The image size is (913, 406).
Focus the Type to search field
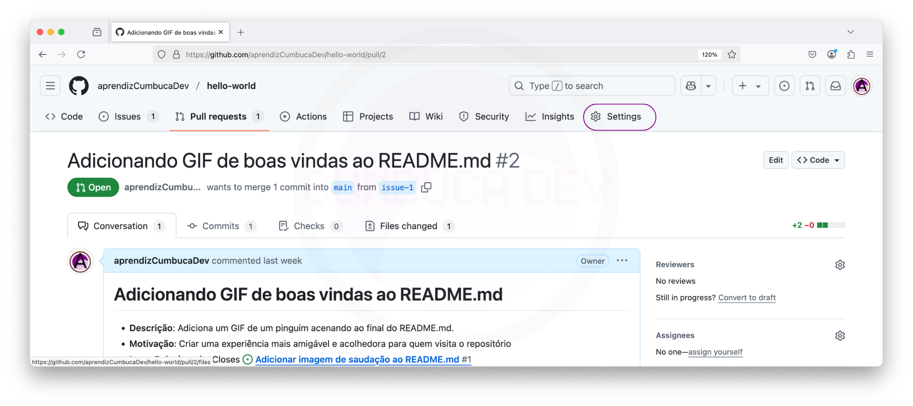click(592, 86)
